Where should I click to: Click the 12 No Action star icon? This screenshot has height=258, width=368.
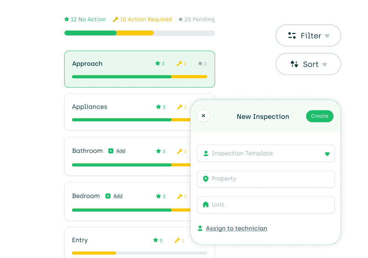tap(67, 19)
